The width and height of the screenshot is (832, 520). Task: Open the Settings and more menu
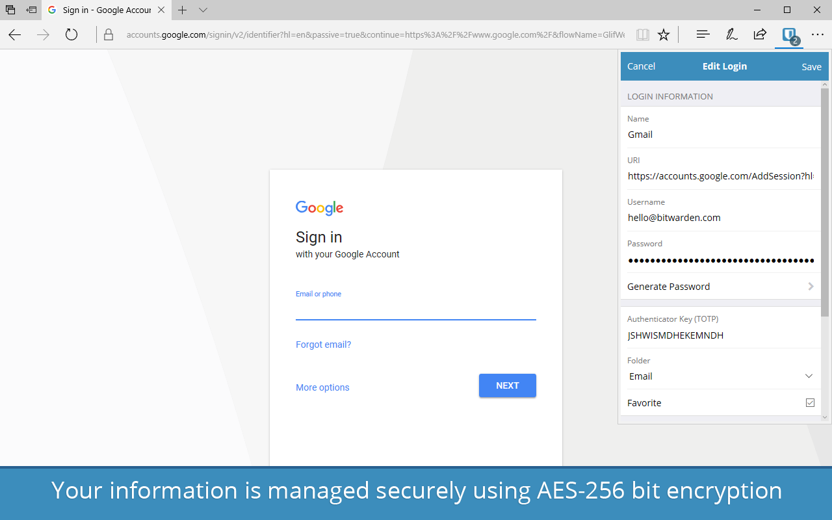click(817, 34)
